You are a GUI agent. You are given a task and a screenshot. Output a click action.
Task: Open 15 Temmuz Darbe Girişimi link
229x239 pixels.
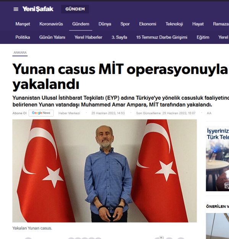coord(162,37)
